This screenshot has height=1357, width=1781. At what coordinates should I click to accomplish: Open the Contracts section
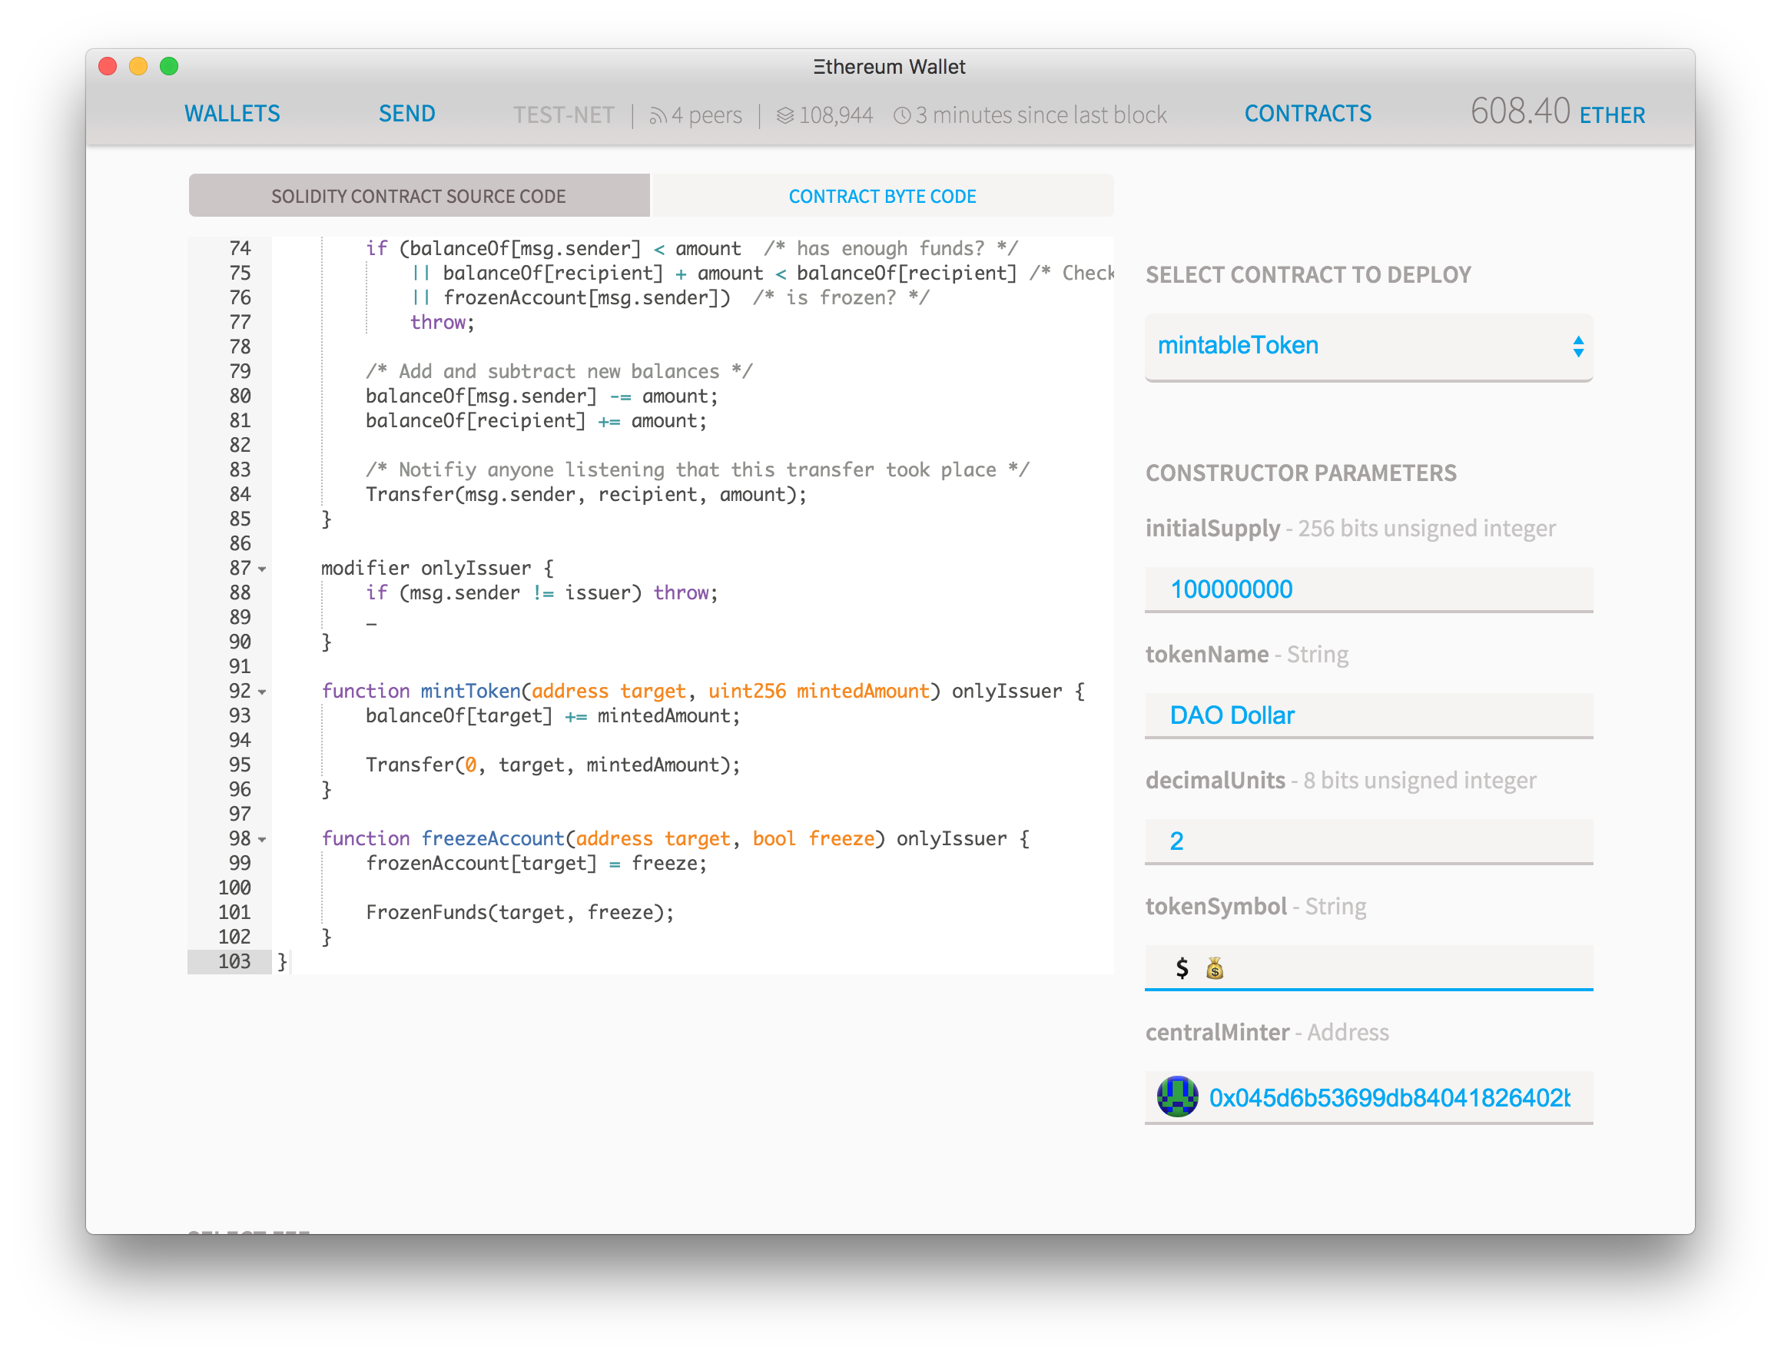pyautogui.click(x=1307, y=114)
